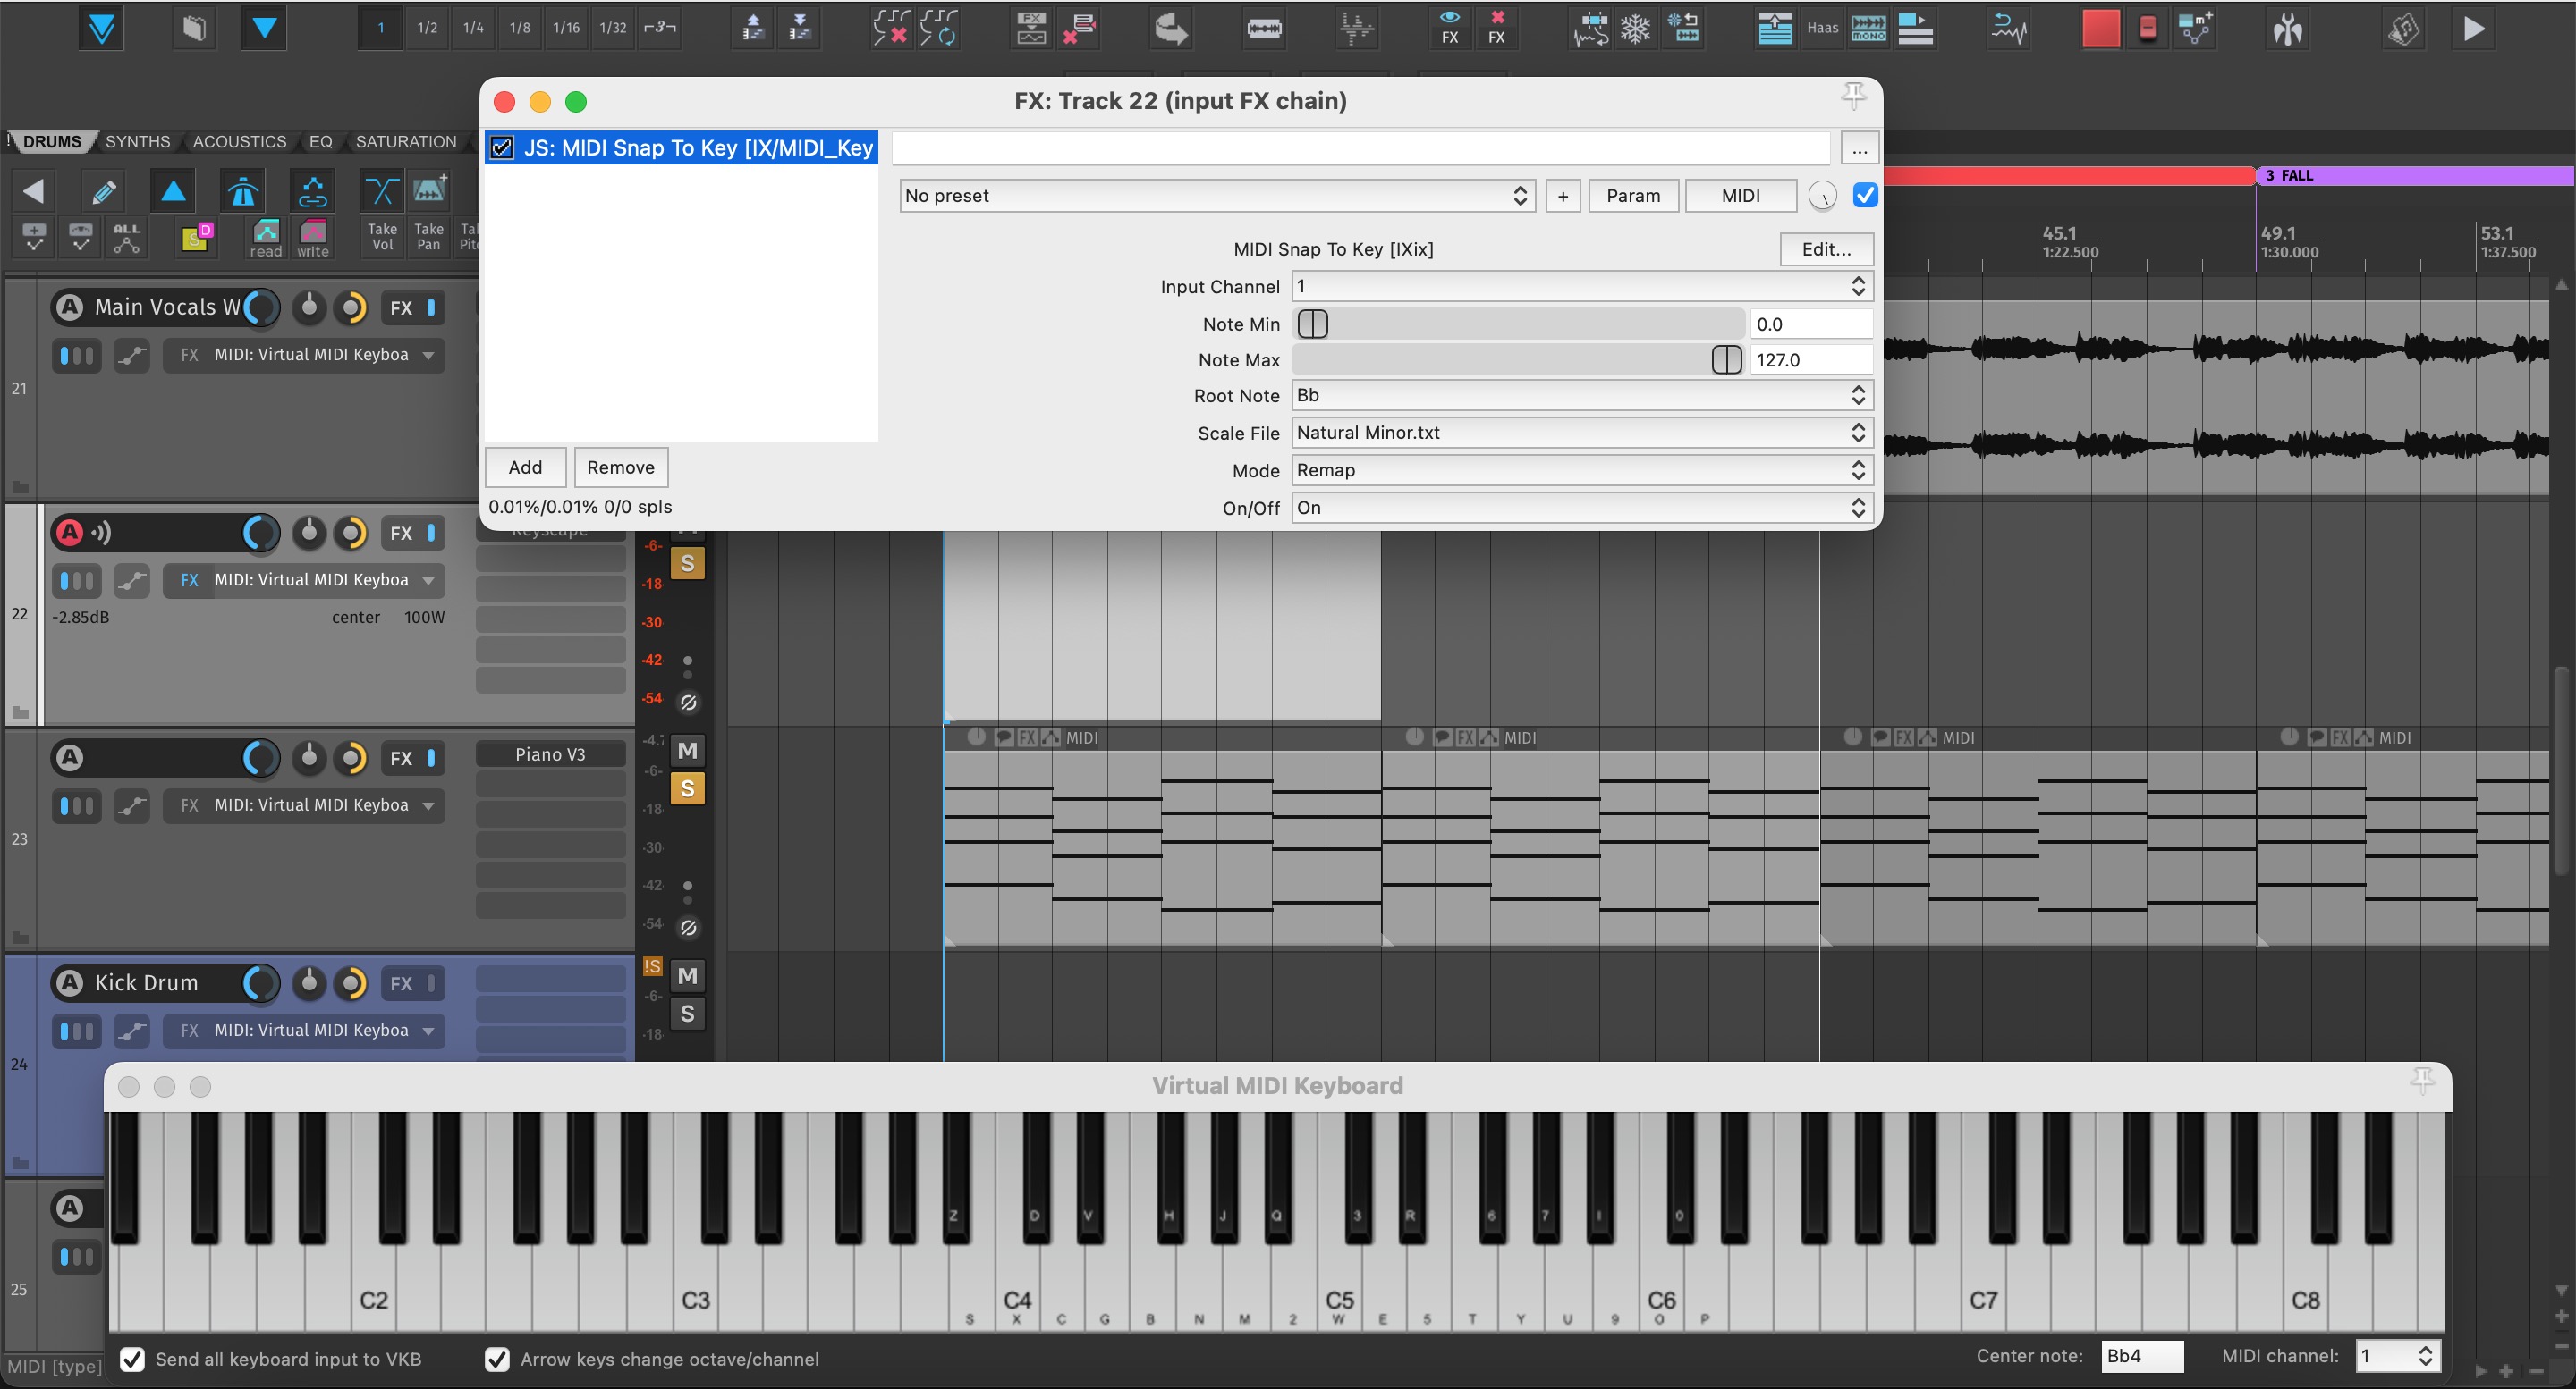Image resolution: width=2576 pixels, height=1389 pixels.
Task: Toggle the record arm button on track 22
Action: pyautogui.click(x=69, y=533)
